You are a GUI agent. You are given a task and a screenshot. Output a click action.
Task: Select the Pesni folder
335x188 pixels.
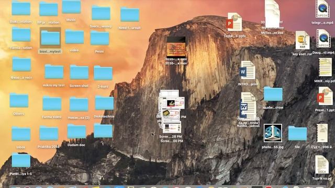(99, 38)
